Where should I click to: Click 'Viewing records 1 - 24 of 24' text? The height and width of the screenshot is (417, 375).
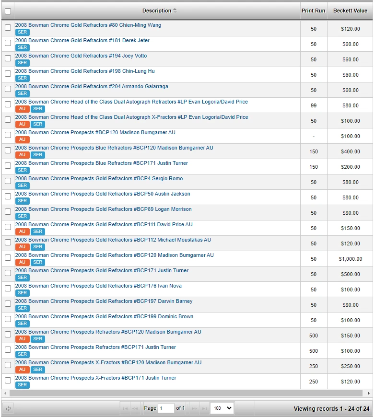tap(331, 408)
